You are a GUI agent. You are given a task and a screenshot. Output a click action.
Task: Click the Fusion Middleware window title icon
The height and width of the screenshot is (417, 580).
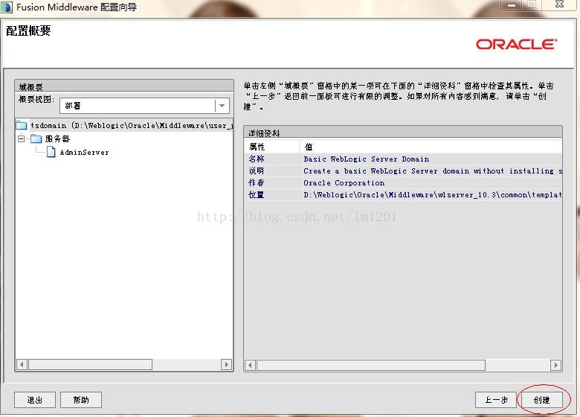7,7
